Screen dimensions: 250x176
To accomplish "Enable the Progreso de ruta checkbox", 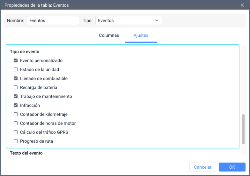I will click(x=16, y=141).
